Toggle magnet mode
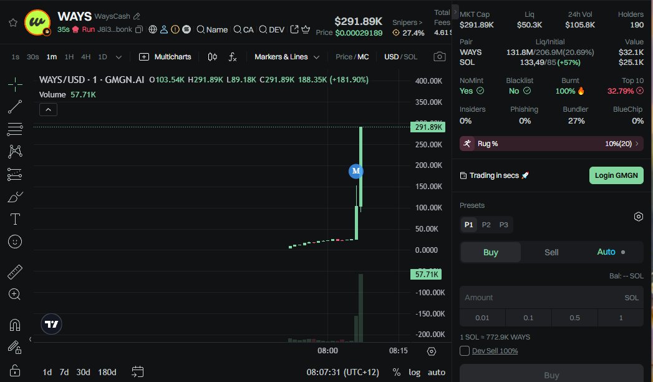 [x=15, y=325]
